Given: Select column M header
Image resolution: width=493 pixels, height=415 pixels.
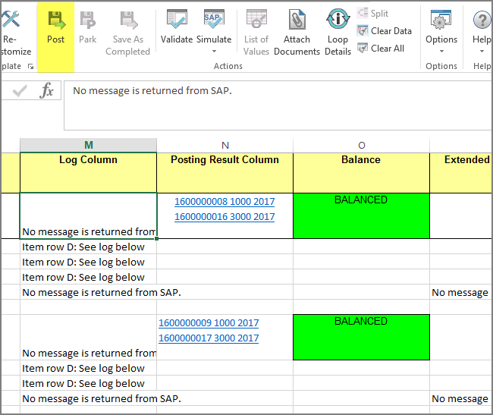Looking at the screenshot, I should (x=88, y=145).
